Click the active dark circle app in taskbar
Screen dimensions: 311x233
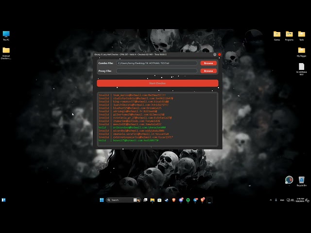click(209, 200)
